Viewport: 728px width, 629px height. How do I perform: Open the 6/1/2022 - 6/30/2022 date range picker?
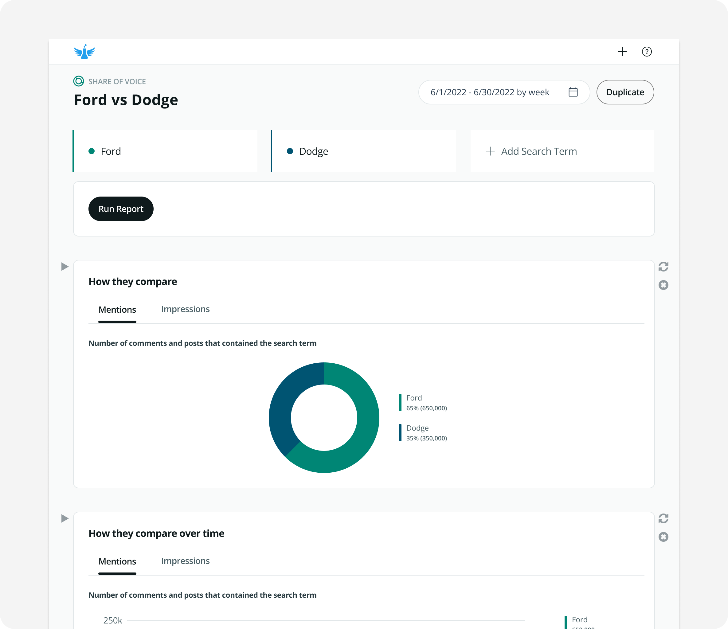coord(504,92)
